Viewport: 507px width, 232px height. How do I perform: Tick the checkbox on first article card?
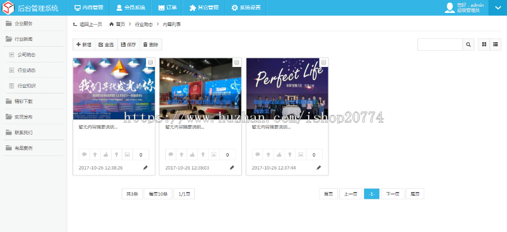(x=150, y=63)
